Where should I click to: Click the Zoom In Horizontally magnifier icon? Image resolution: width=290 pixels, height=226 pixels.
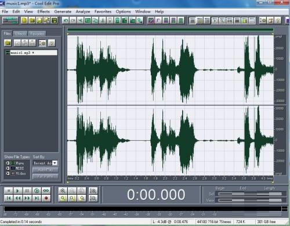click(x=63, y=191)
